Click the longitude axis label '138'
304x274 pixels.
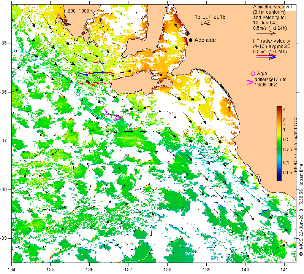[167, 270]
